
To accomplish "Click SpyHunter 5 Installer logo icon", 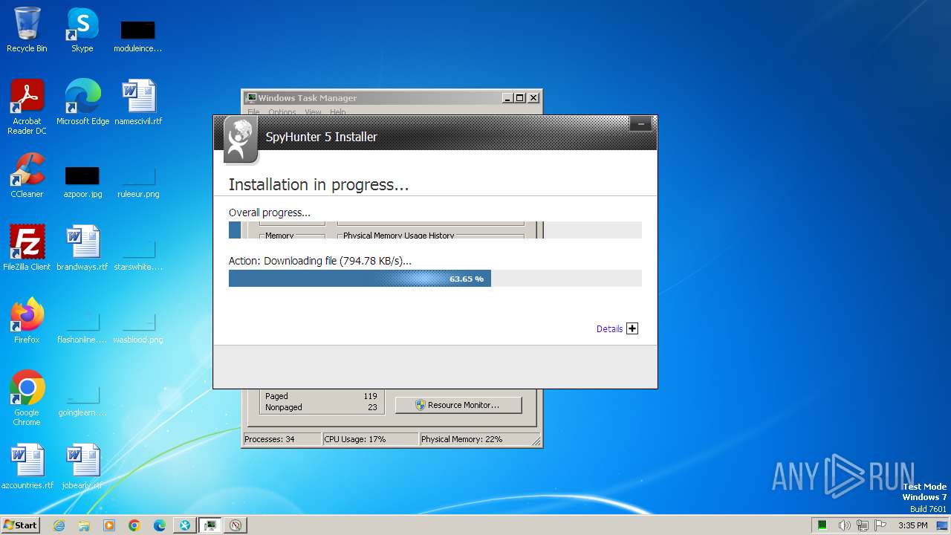I will 240,140.
